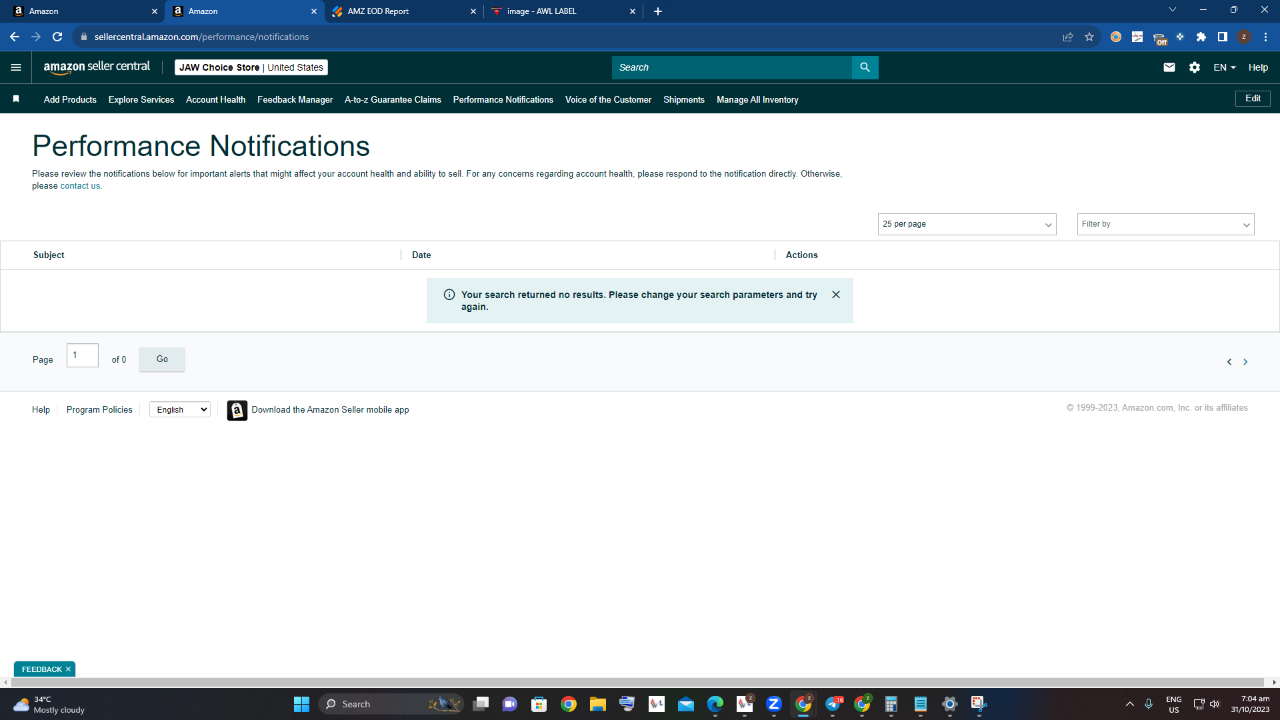Image resolution: width=1280 pixels, height=720 pixels.
Task: Click the page number input field
Action: pyautogui.click(x=83, y=355)
